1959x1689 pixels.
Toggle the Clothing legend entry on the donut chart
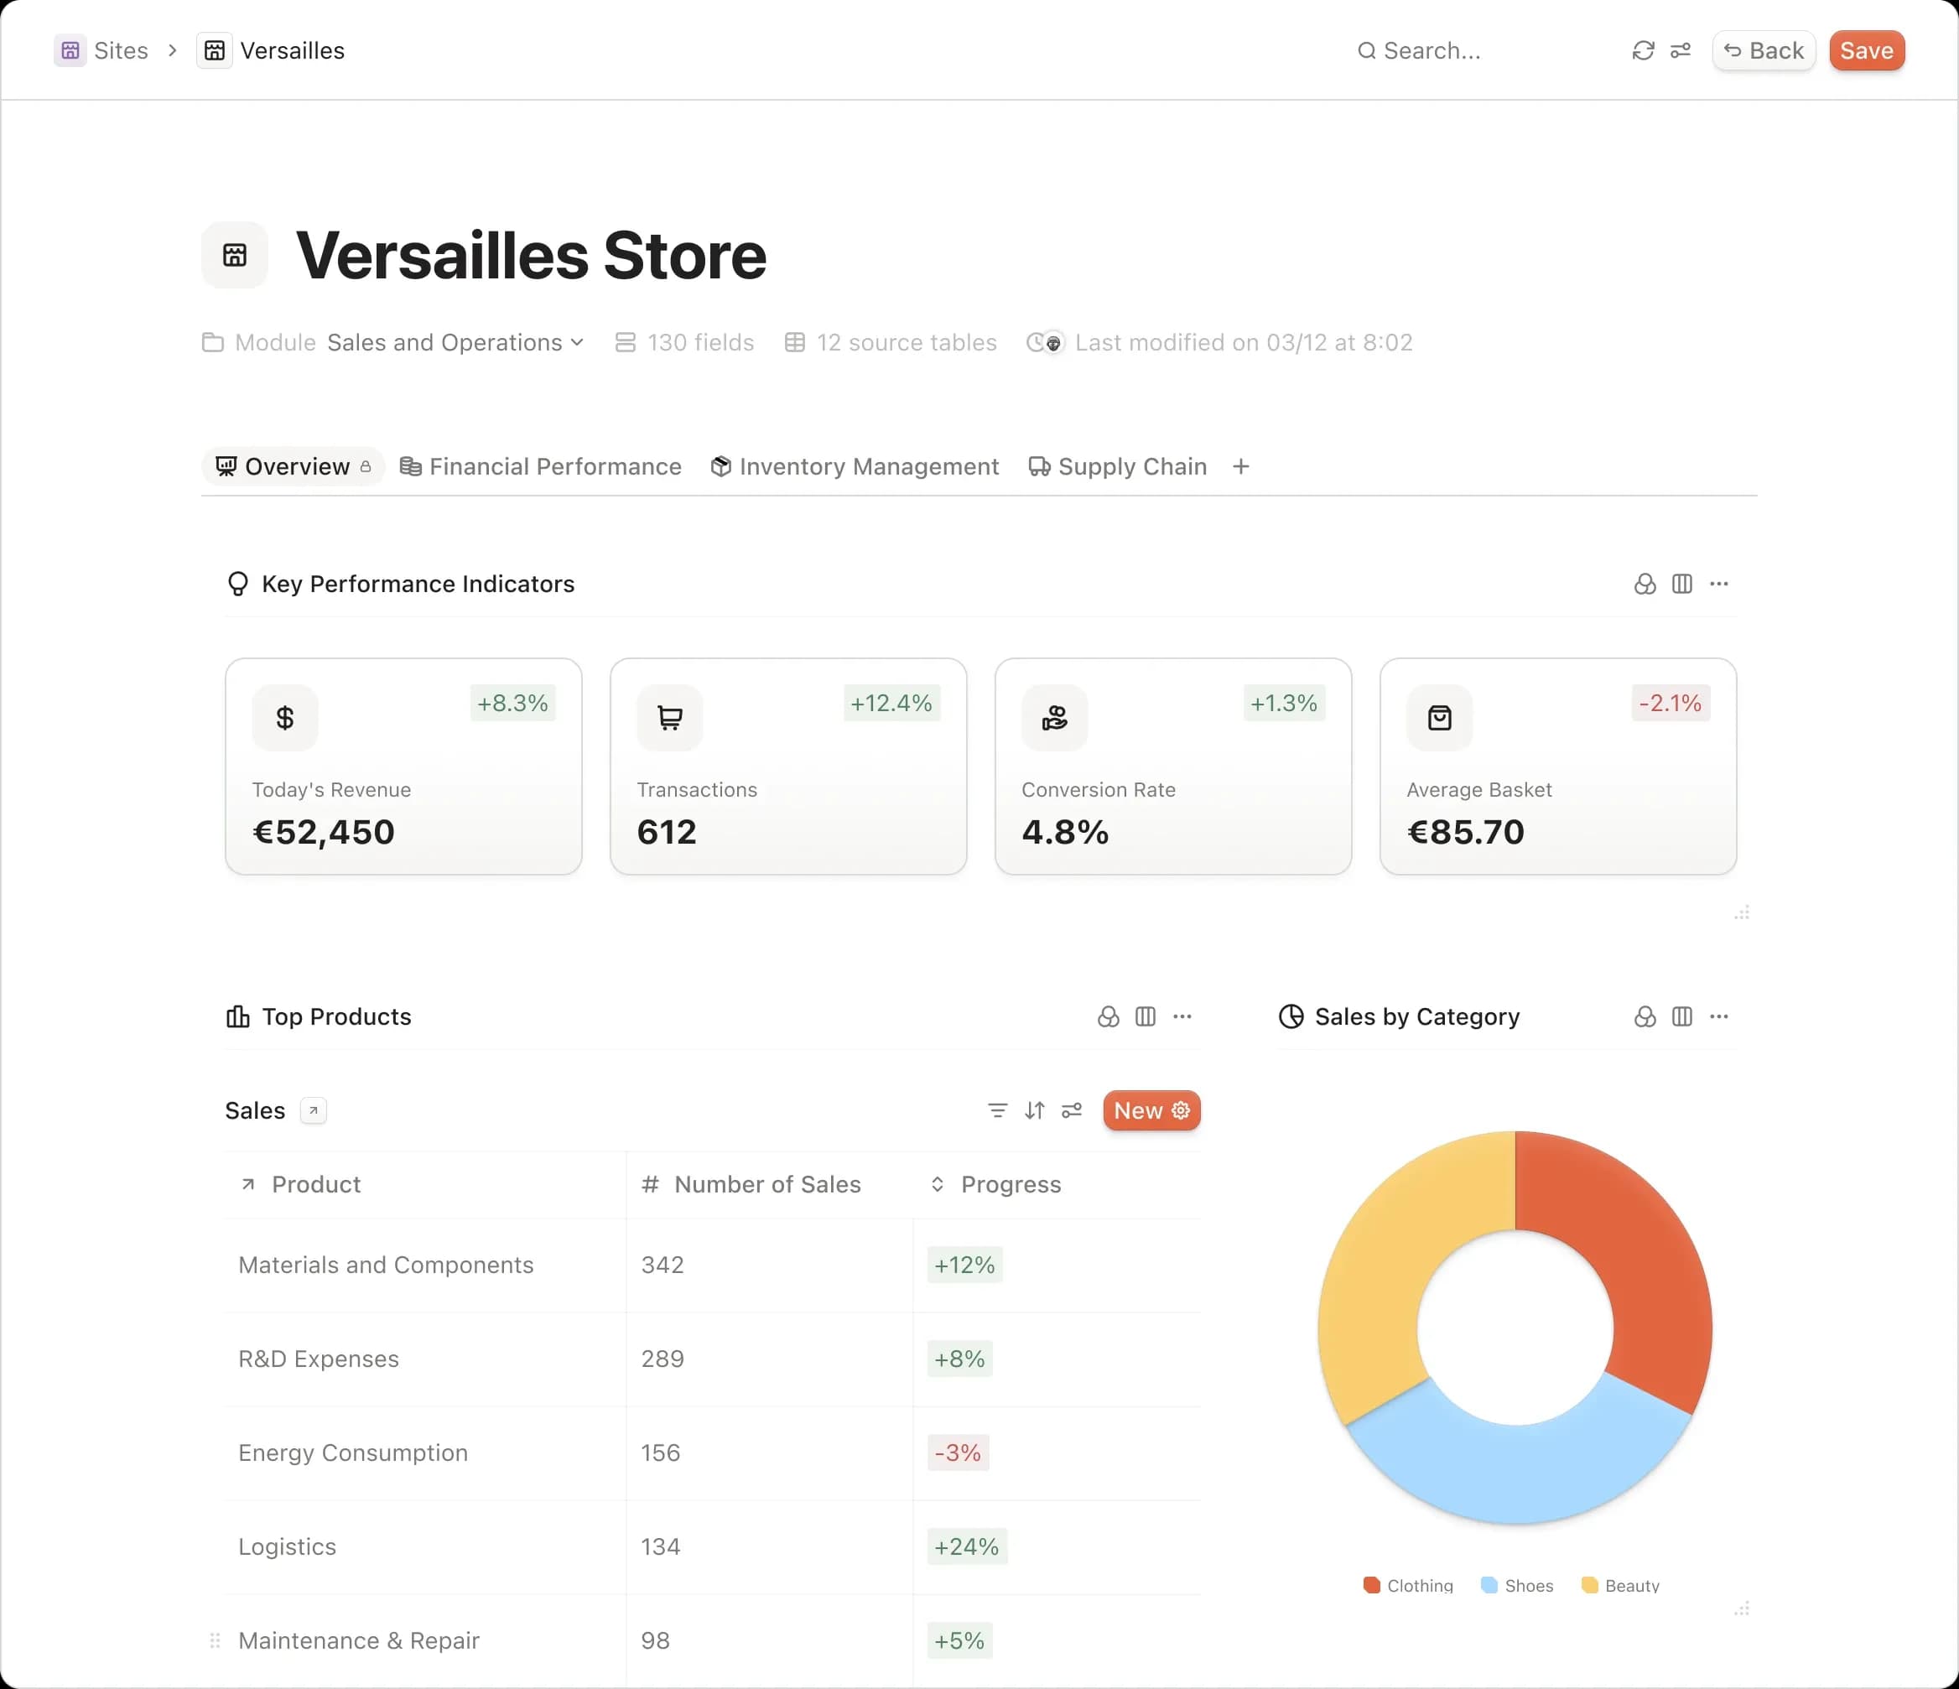tap(1408, 1585)
